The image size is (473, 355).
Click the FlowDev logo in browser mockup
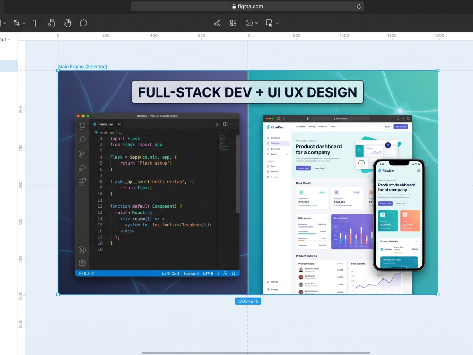tap(275, 127)
